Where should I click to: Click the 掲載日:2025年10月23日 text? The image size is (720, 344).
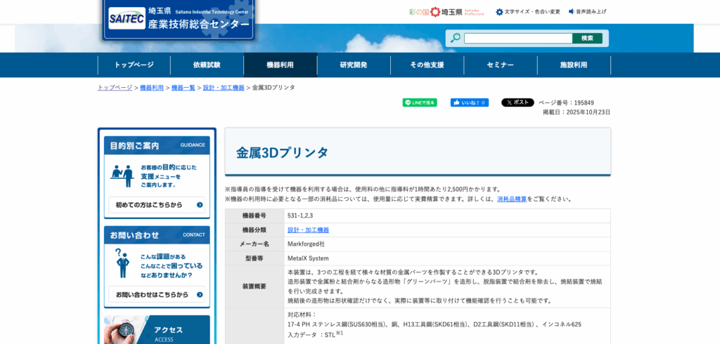click(x=577, y=112)
